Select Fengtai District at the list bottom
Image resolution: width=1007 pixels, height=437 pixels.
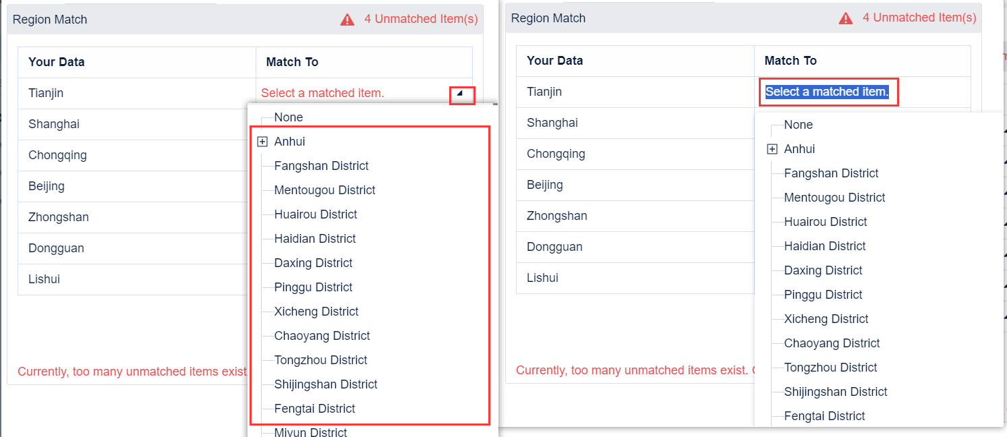[316, 408]
